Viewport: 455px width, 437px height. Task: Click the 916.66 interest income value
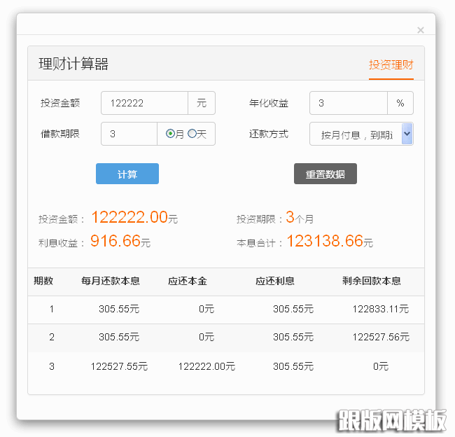pyautogui.click(x=115, y=242)
